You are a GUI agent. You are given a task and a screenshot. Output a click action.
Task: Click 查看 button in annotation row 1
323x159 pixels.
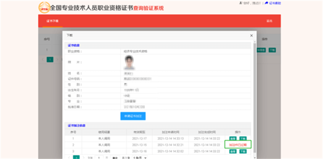click(233, 139)
